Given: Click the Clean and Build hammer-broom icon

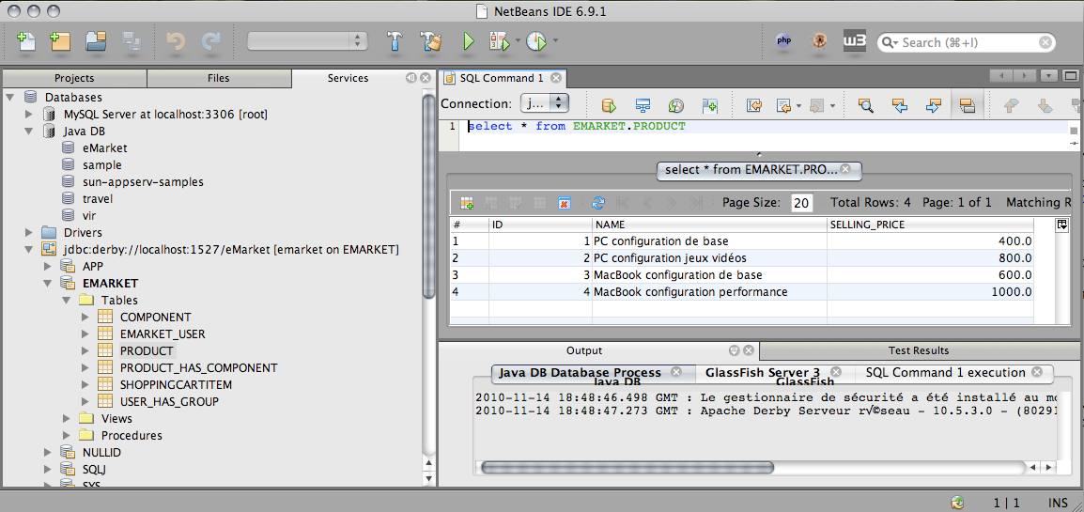Looking at the screenshot, I should tap(431, 41).
